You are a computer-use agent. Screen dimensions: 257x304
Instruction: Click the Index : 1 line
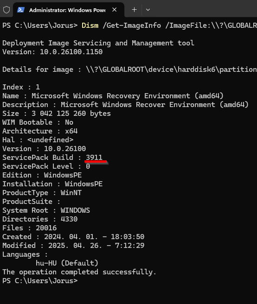point(21,87)
